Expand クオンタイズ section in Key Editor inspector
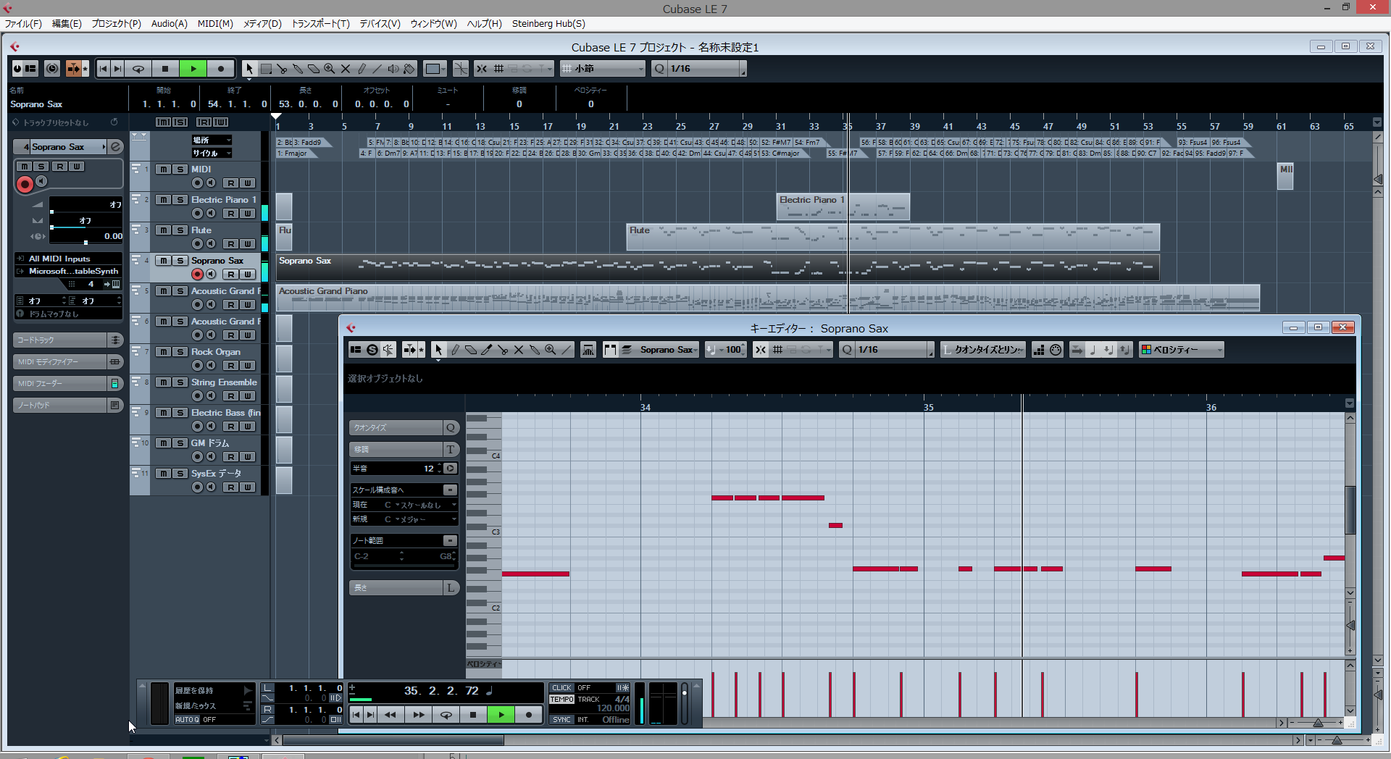The width and height of the screenshot is (1391, 759). click(404, 428)
